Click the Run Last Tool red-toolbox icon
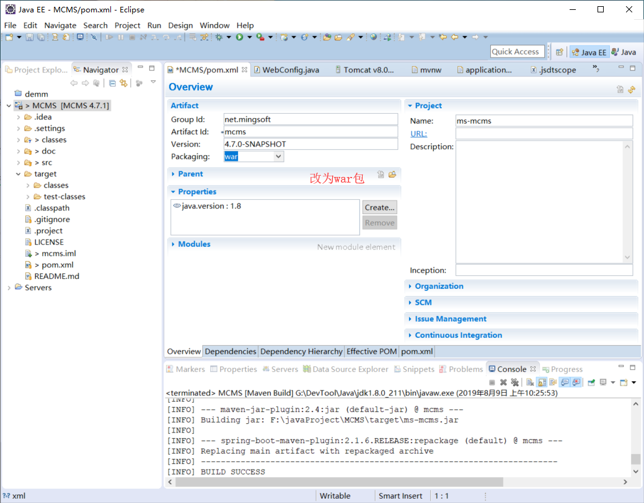 (260, 37)
